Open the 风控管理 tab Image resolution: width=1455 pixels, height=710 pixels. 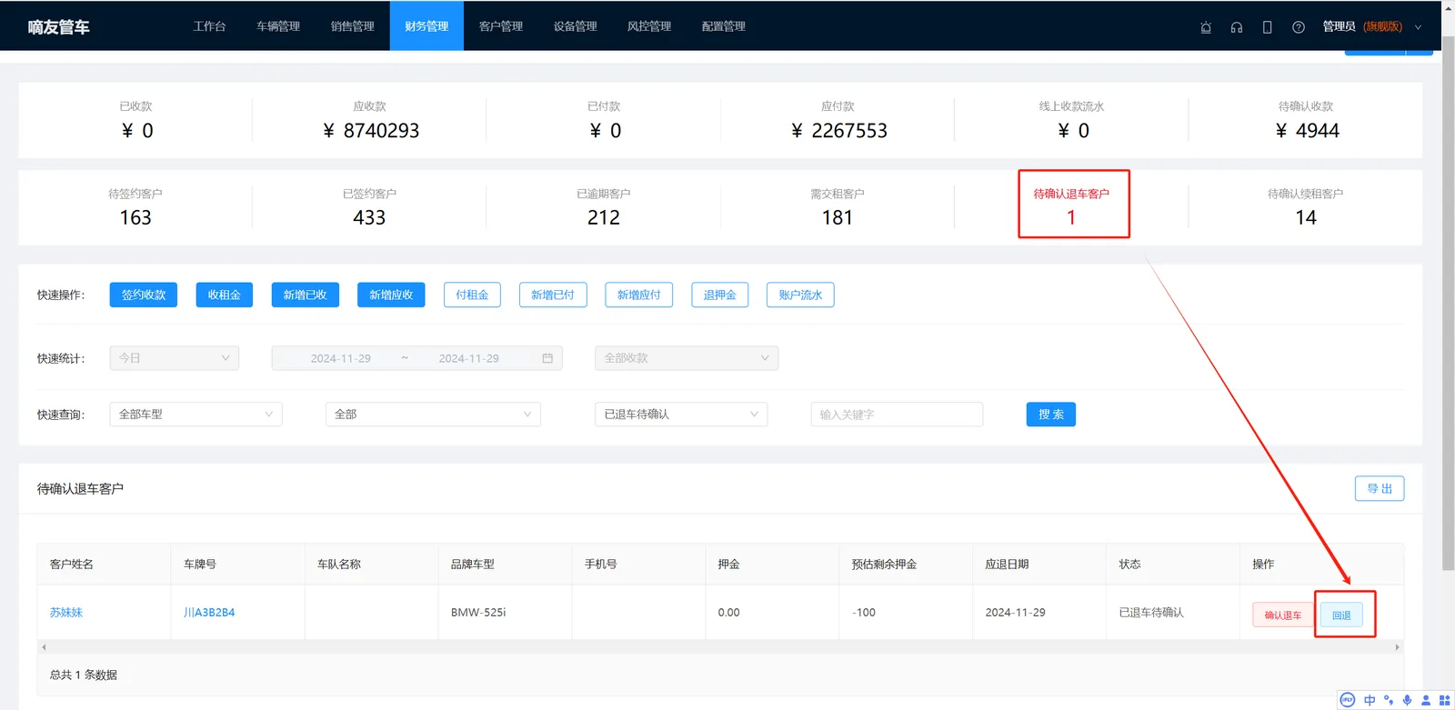[649, 26]
